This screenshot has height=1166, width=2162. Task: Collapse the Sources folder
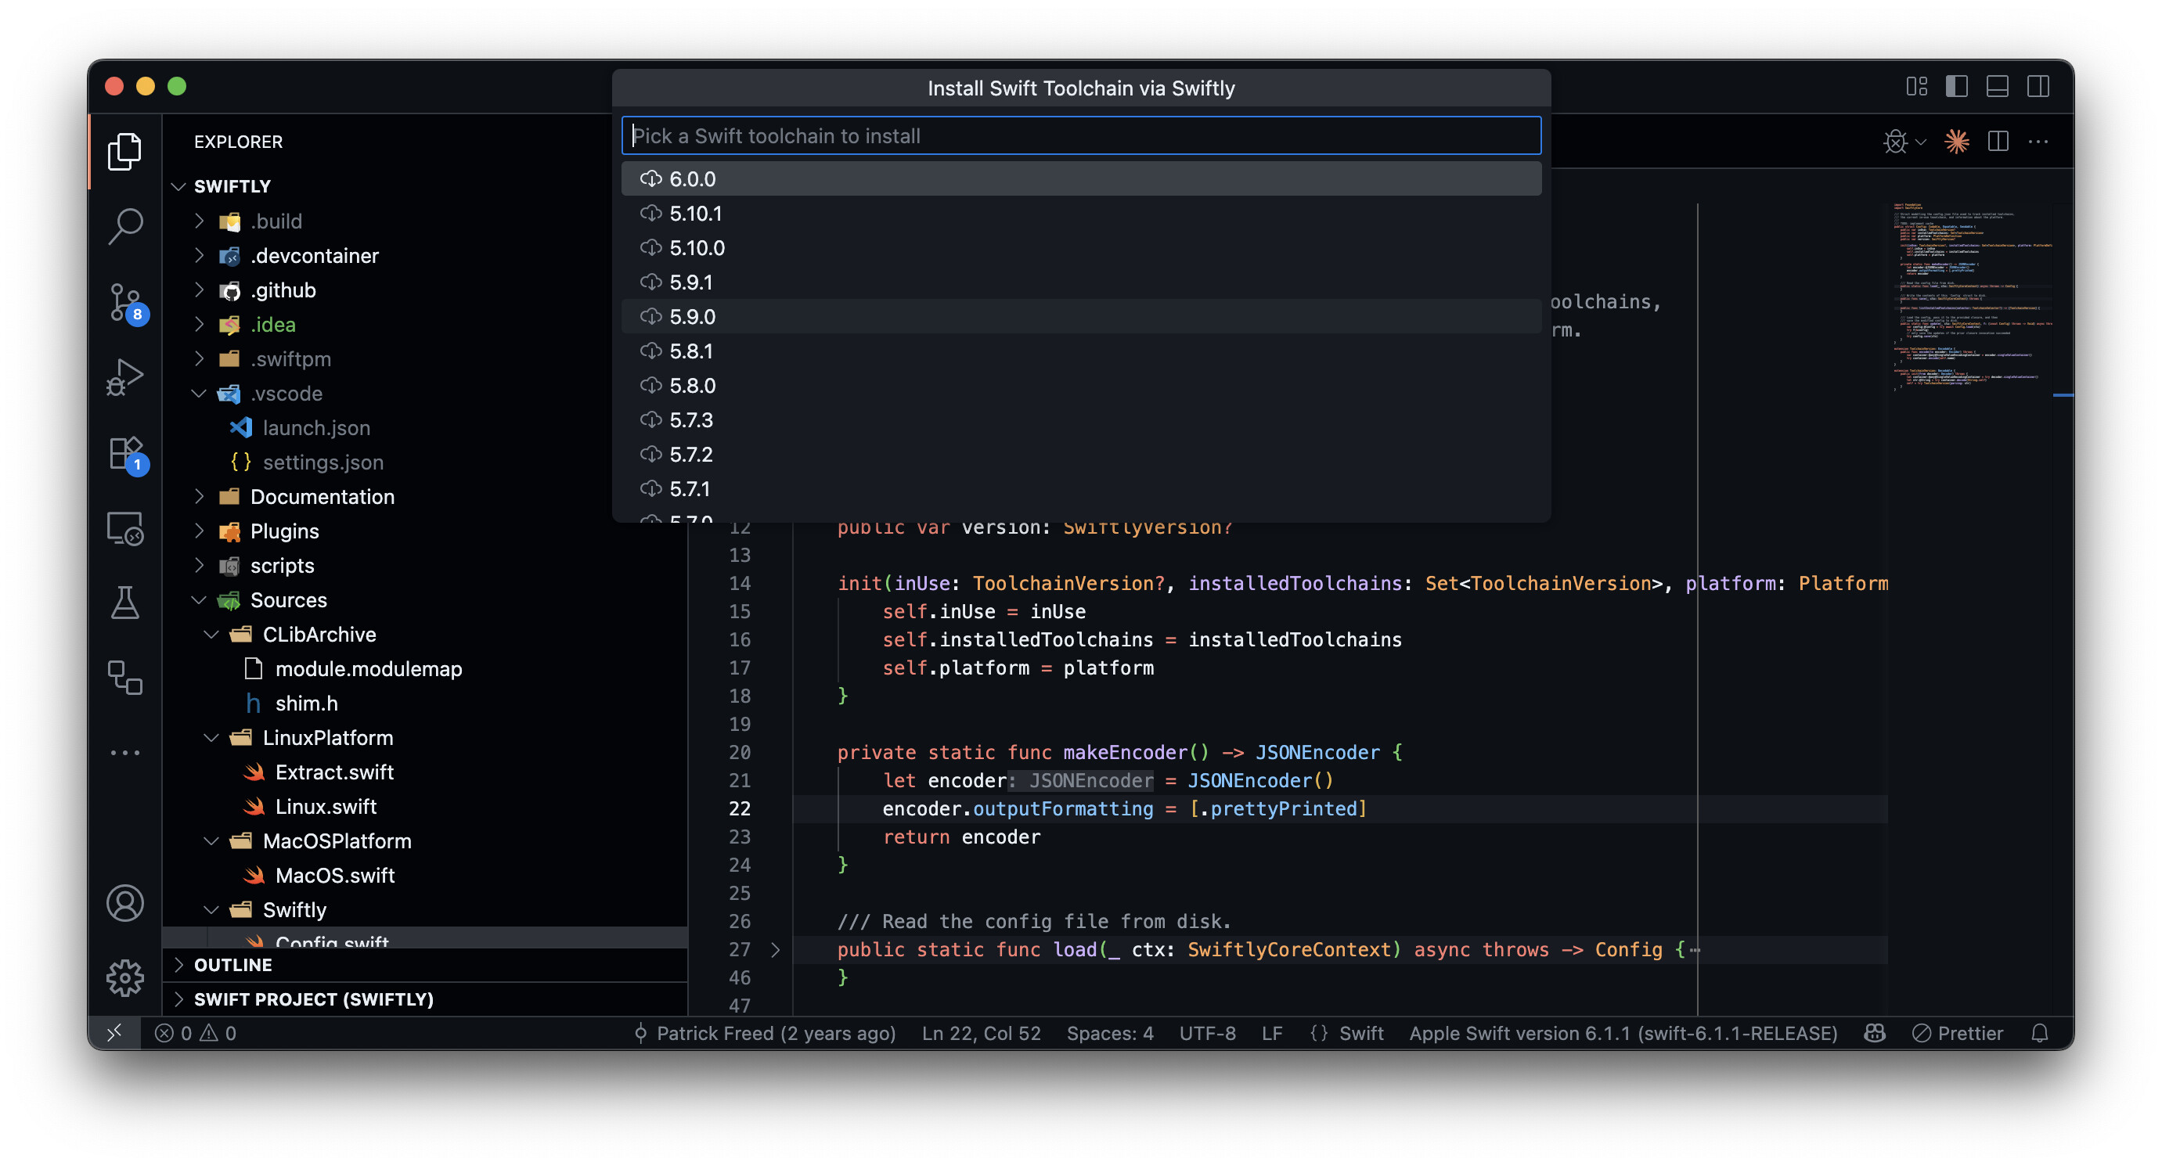(288, 599)
